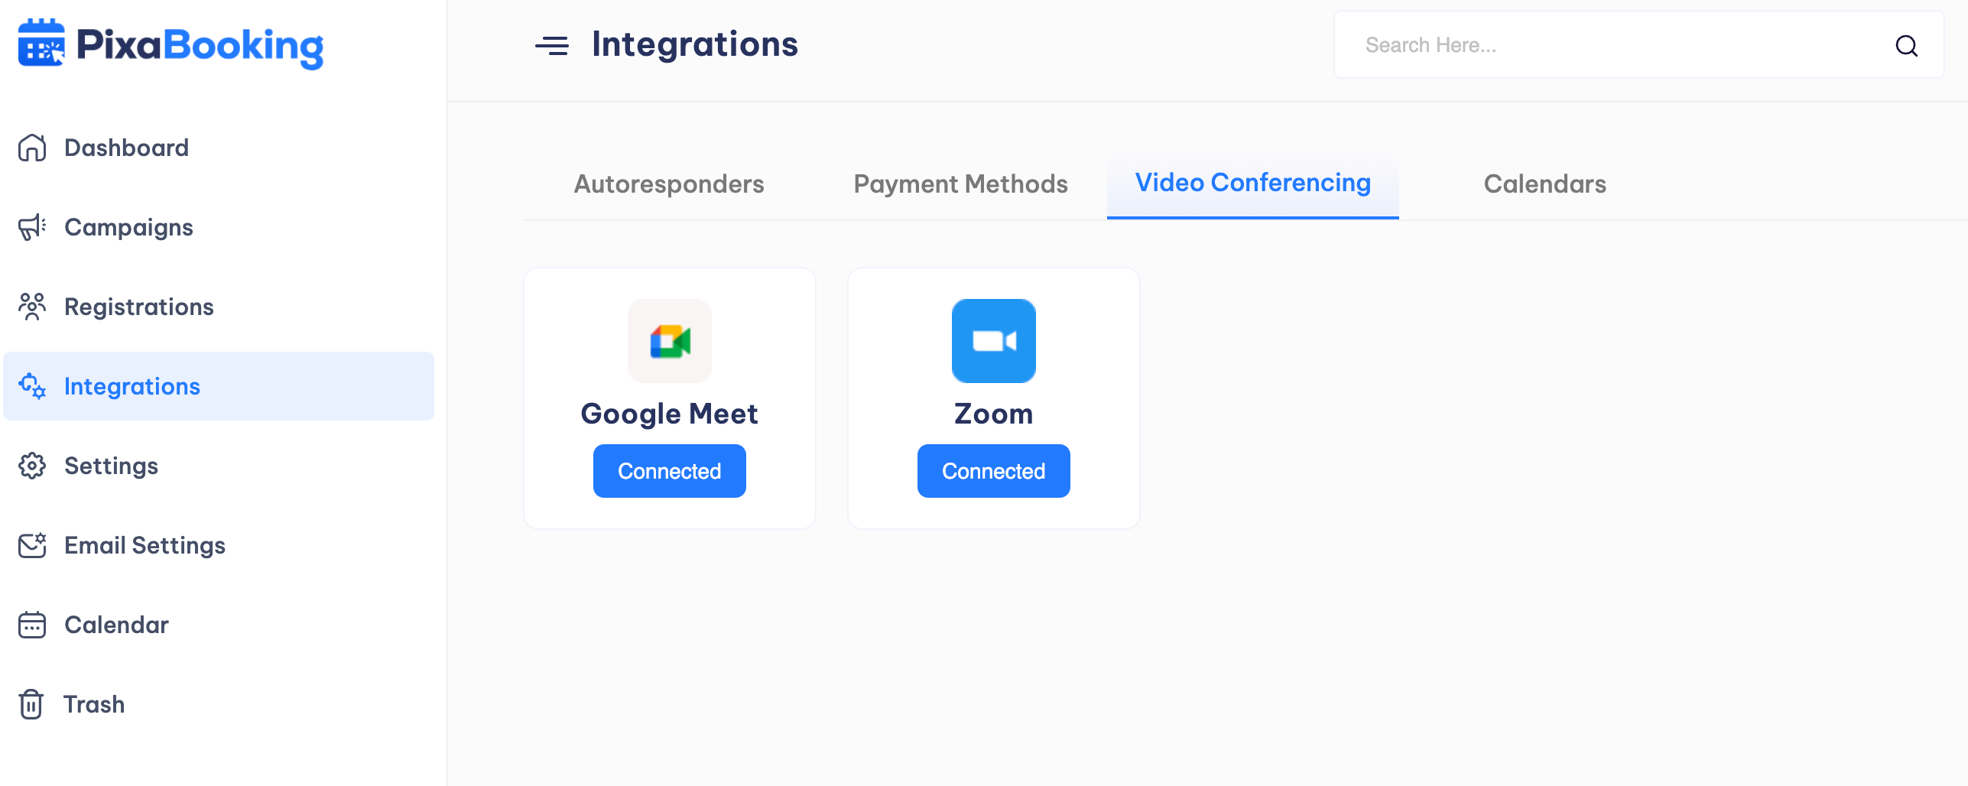Switch to the Autoresponders tab
This screenshot has width=1968, height=786.
[669, 184]
